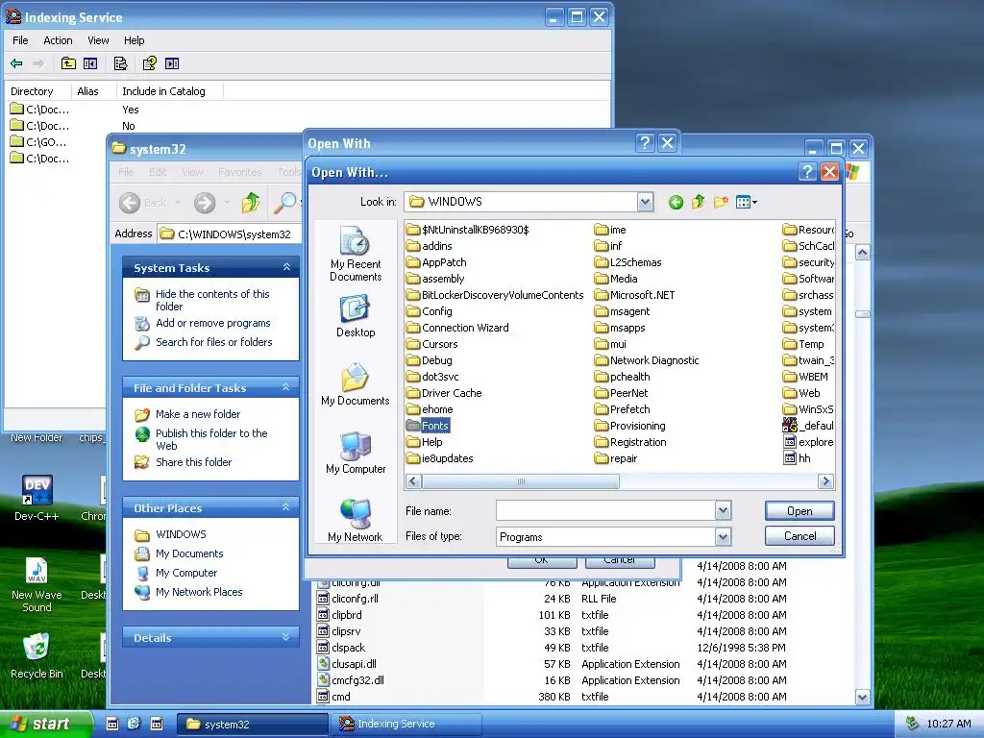984x738 pixels.
Task: Open My Computer place in file dialog
Action: (356, 453)
